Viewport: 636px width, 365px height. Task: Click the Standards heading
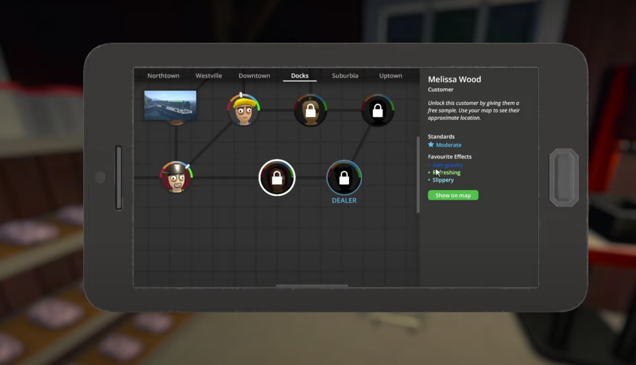point(441,136)
